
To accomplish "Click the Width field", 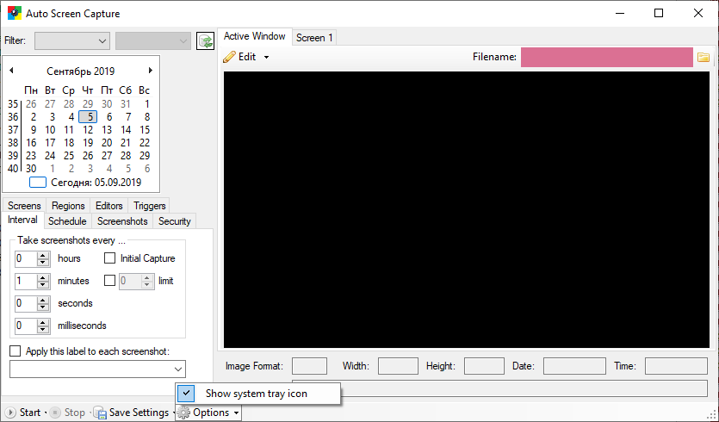I will pyautogui.click(x=398, y=366).
